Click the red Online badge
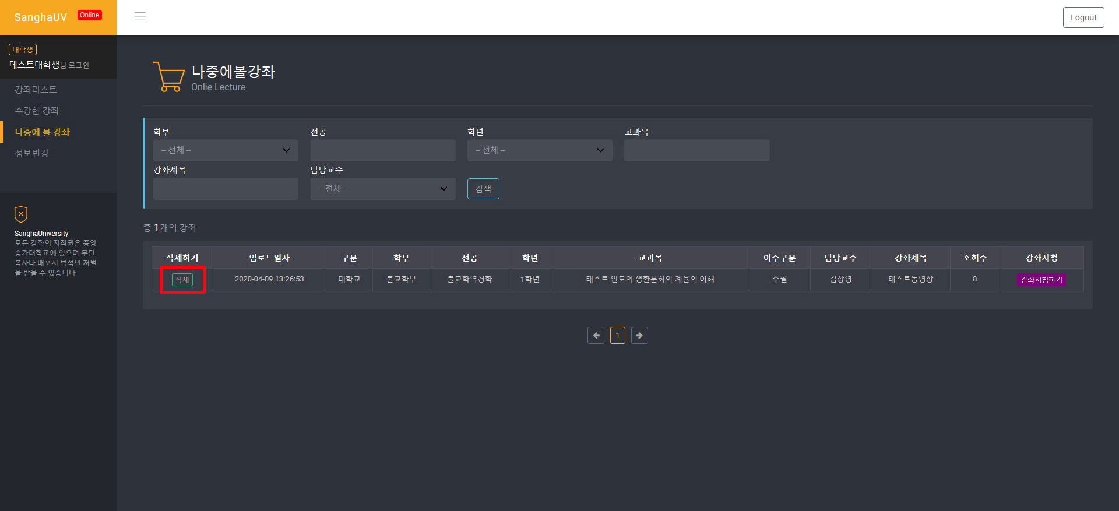The width and height of the screenshot is (1119, 511). (x=90, y=15)
